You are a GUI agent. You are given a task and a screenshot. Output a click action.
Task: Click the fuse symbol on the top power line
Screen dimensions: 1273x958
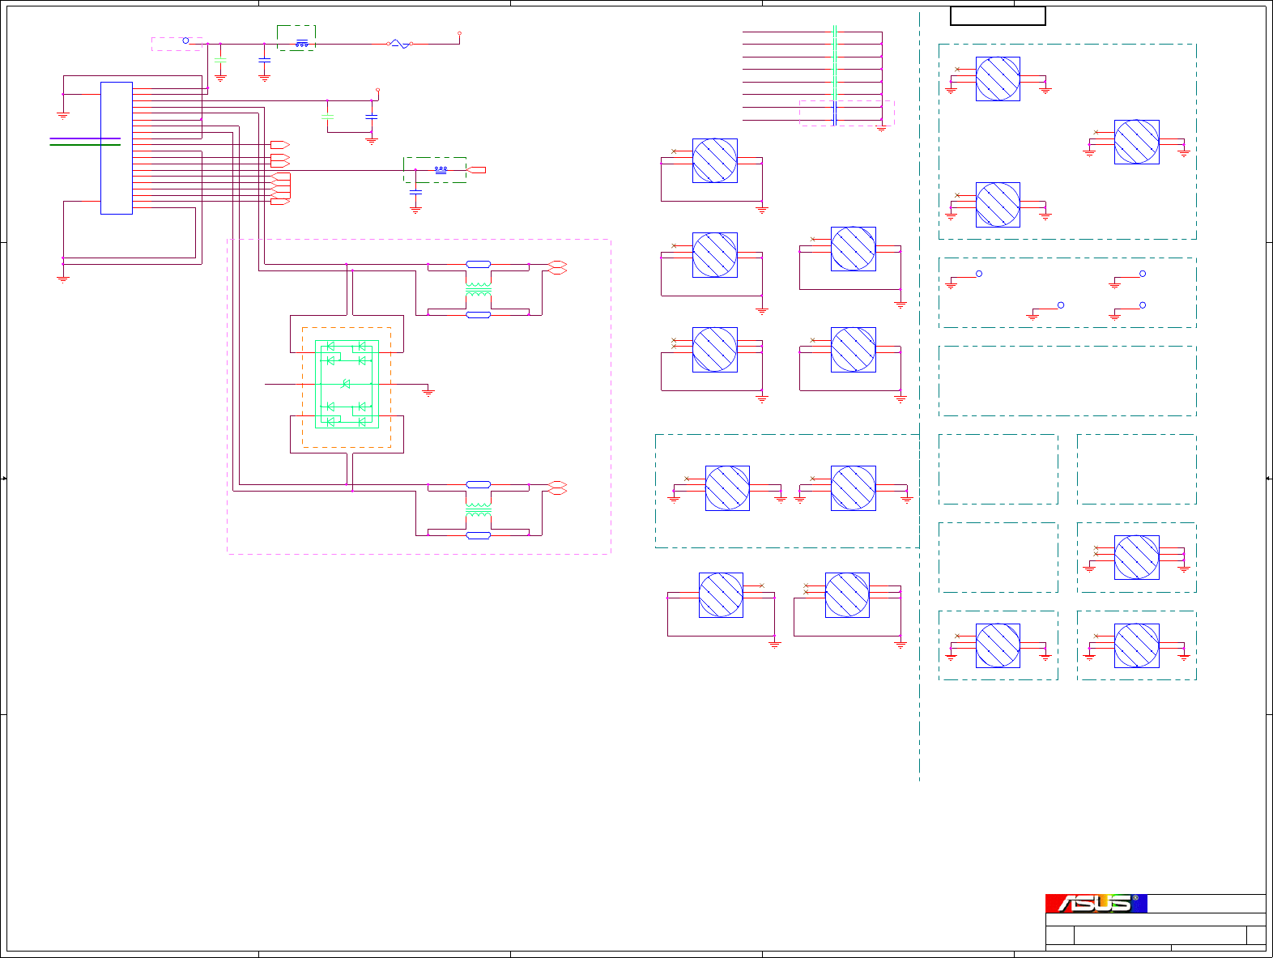tap(400, 44)
